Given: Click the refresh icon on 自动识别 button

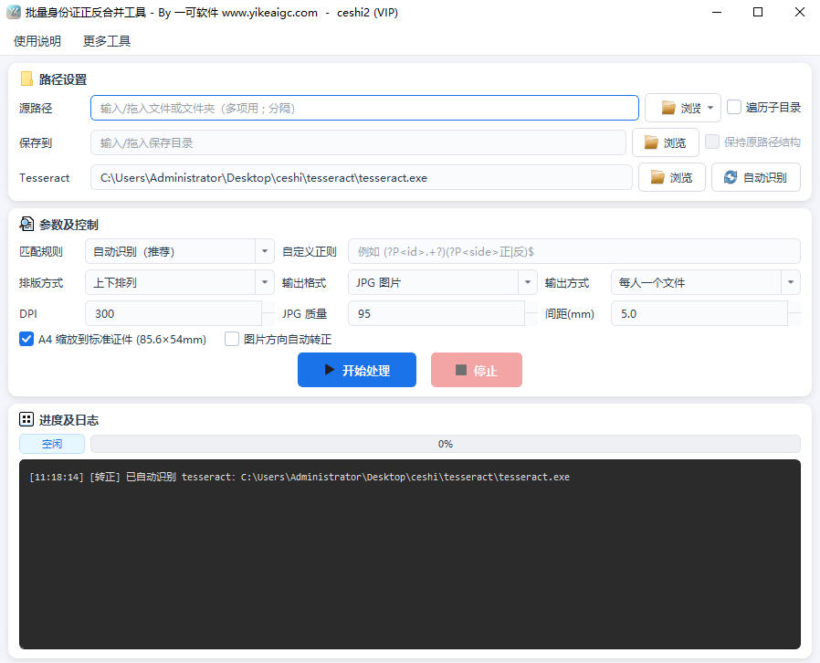Looking at the screenshot, I should pyautogui.click(x=731, y=177).
